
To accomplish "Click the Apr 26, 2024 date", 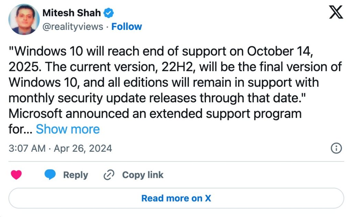I will point(83,148).
